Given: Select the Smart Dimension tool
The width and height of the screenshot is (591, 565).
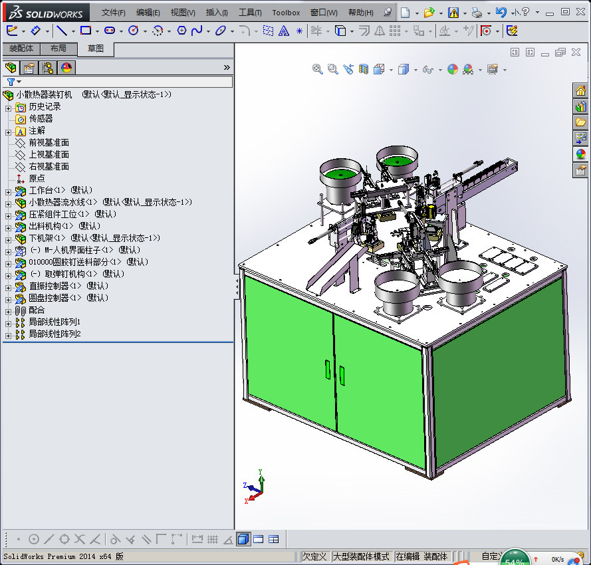Looking at the screenshot, I should click(37, 31).
